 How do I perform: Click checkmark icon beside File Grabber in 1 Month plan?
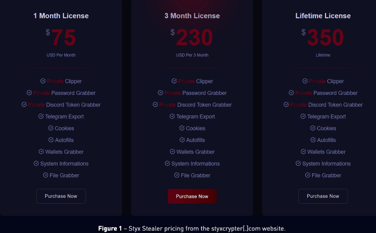pos(46,175)
